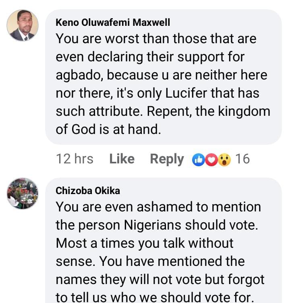
Task: Click the 12 hrs comment timestamp
Action: tap(75, 159)
